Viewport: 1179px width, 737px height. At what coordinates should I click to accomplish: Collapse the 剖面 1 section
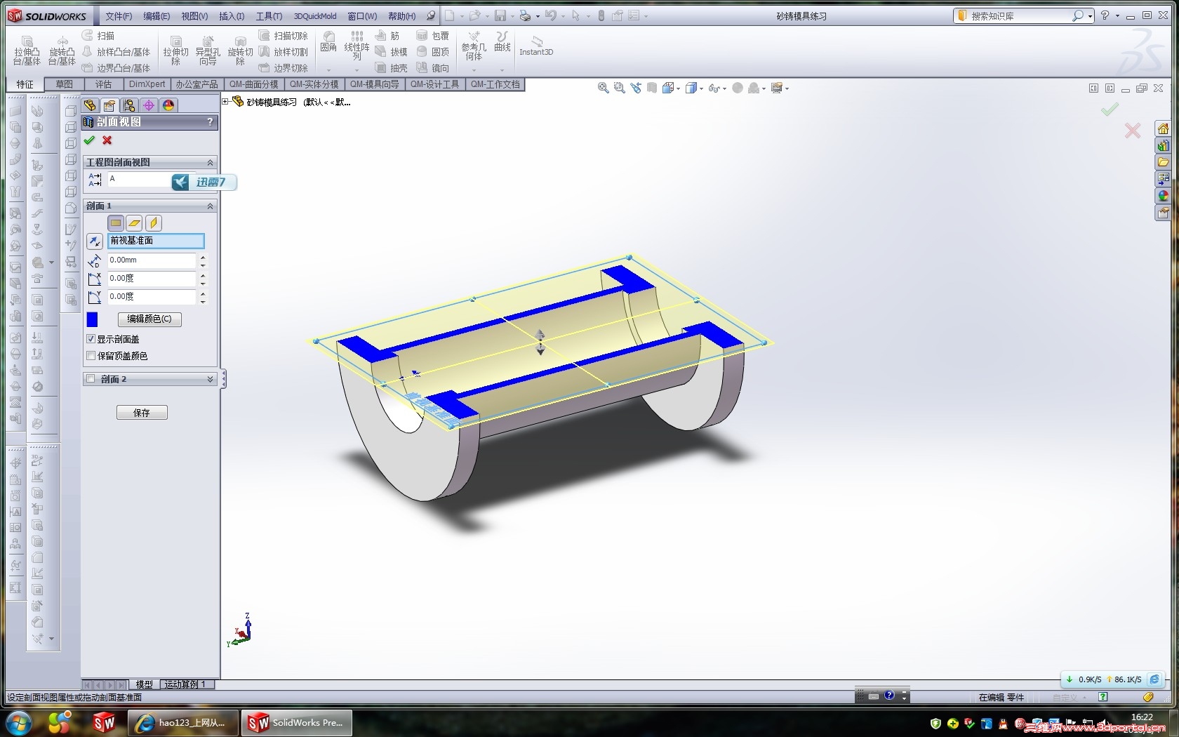pyautogui.click(x=210, y=206)
